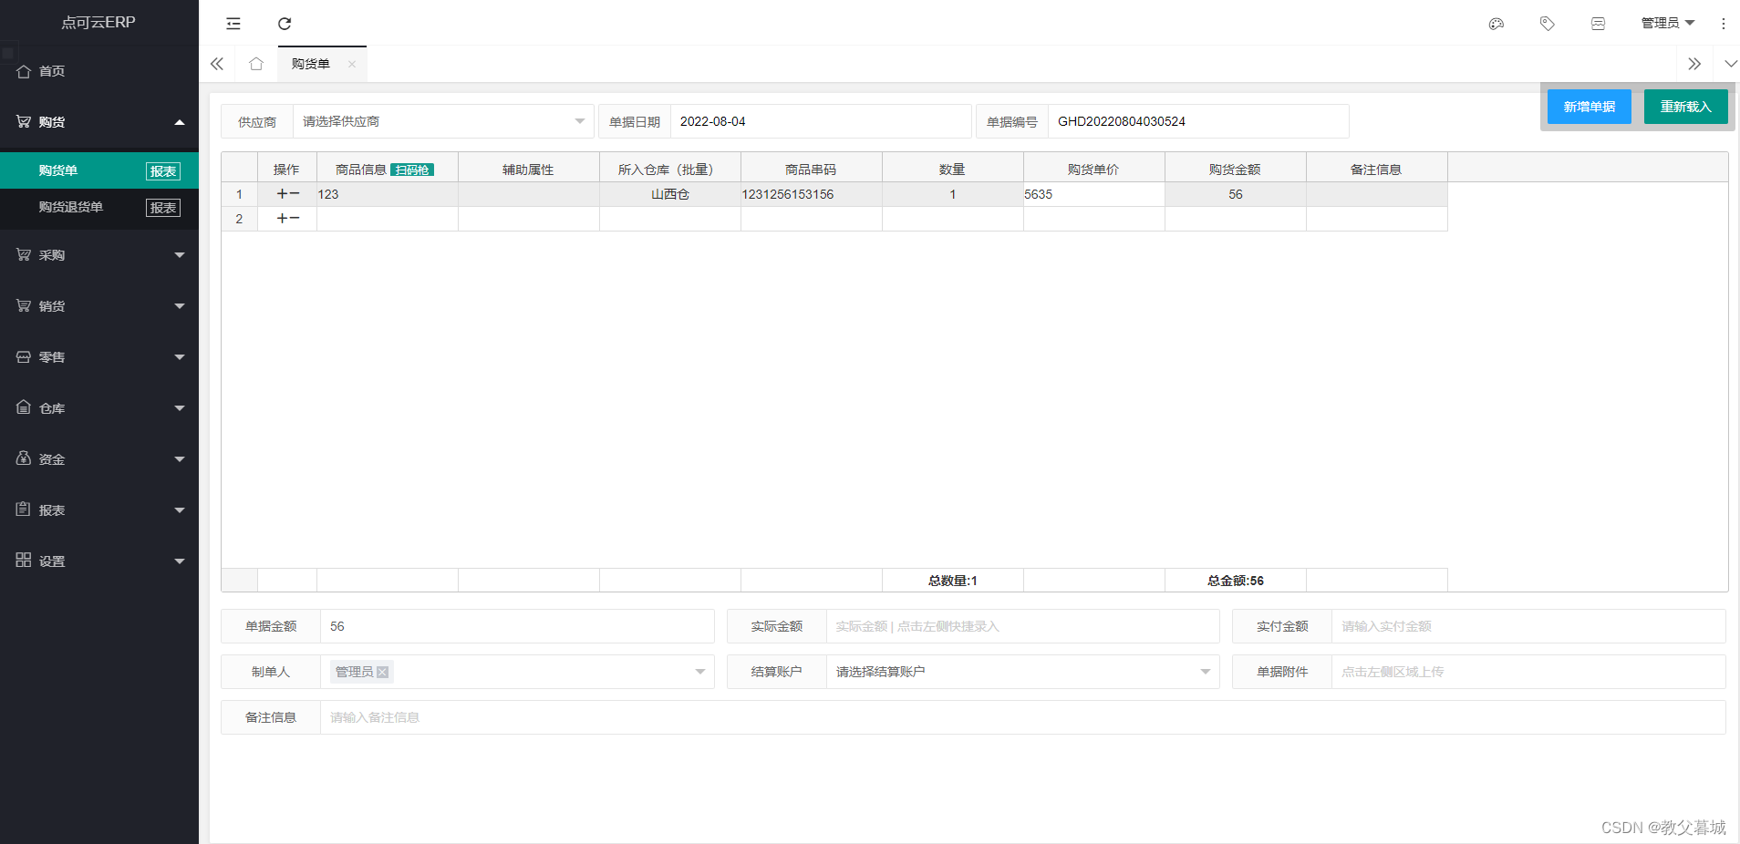Click the 商品串码 column header

pyautogui.click(x=812, y=170)
